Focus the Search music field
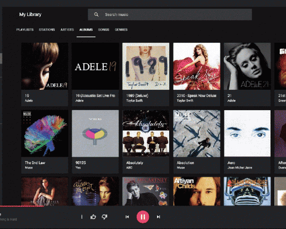The height and width of the screenshot is (229, 286). (170, 15)
